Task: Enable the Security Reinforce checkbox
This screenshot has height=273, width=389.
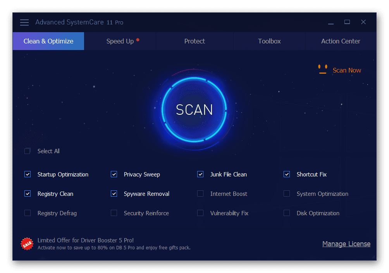Action: click(x=114, y=213)
